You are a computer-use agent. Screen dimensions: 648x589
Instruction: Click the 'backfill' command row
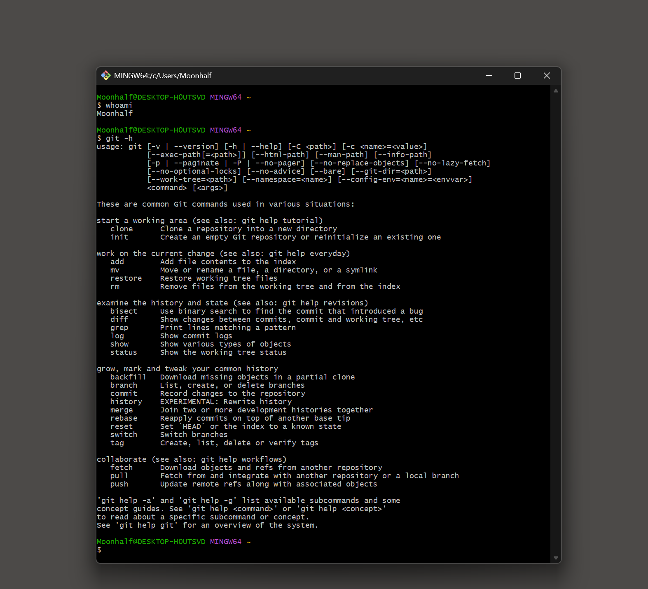[x=233, y=377]
